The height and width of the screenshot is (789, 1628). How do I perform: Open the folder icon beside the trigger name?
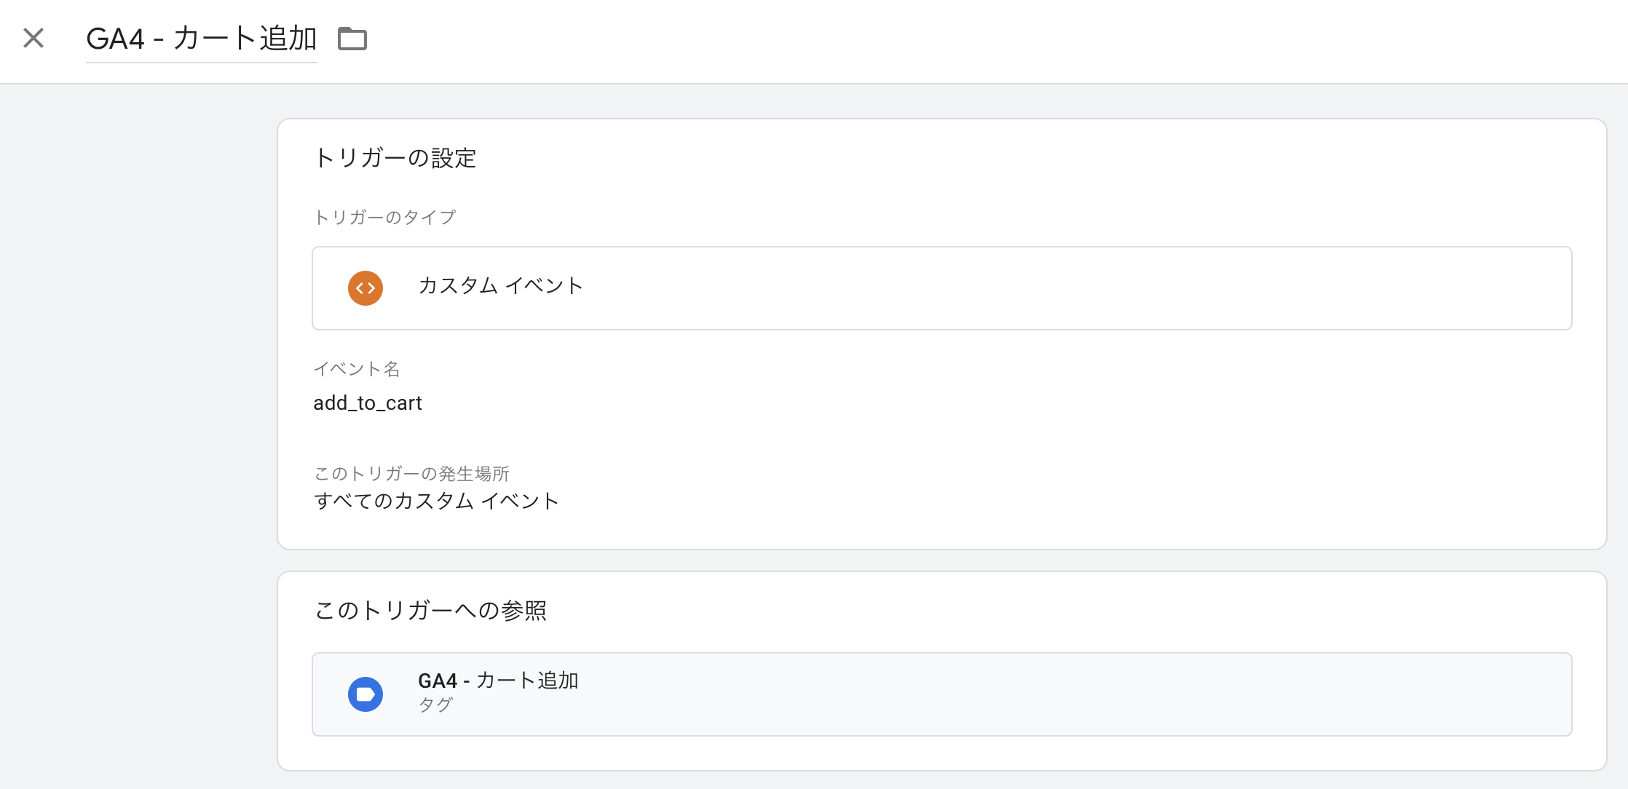coord(352,39)
